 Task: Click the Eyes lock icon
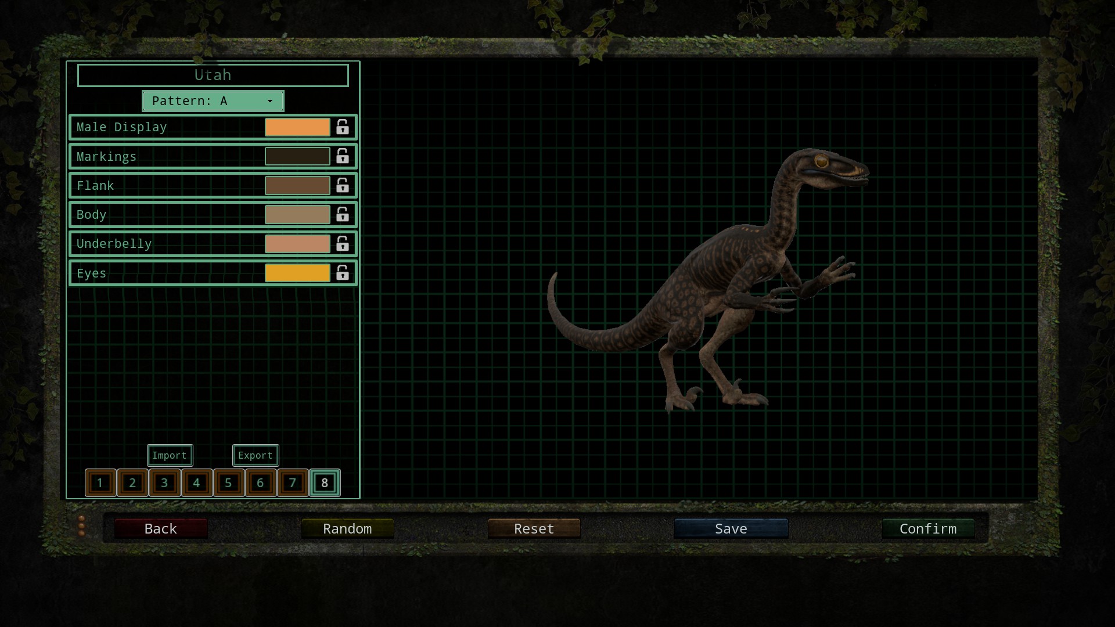coord(343,273)
